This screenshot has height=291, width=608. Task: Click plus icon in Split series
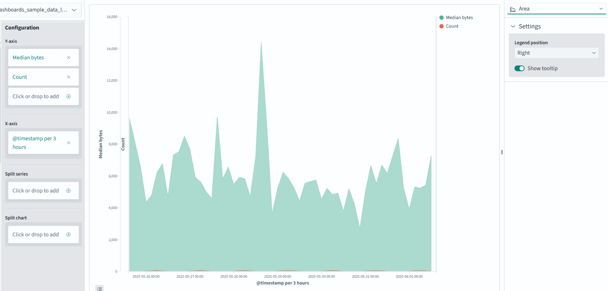pos(69,191)
